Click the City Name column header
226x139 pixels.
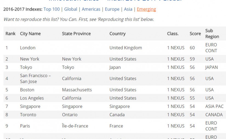[30, 34]
